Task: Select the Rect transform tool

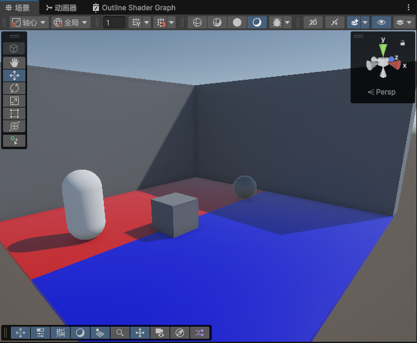Action: 14,114
